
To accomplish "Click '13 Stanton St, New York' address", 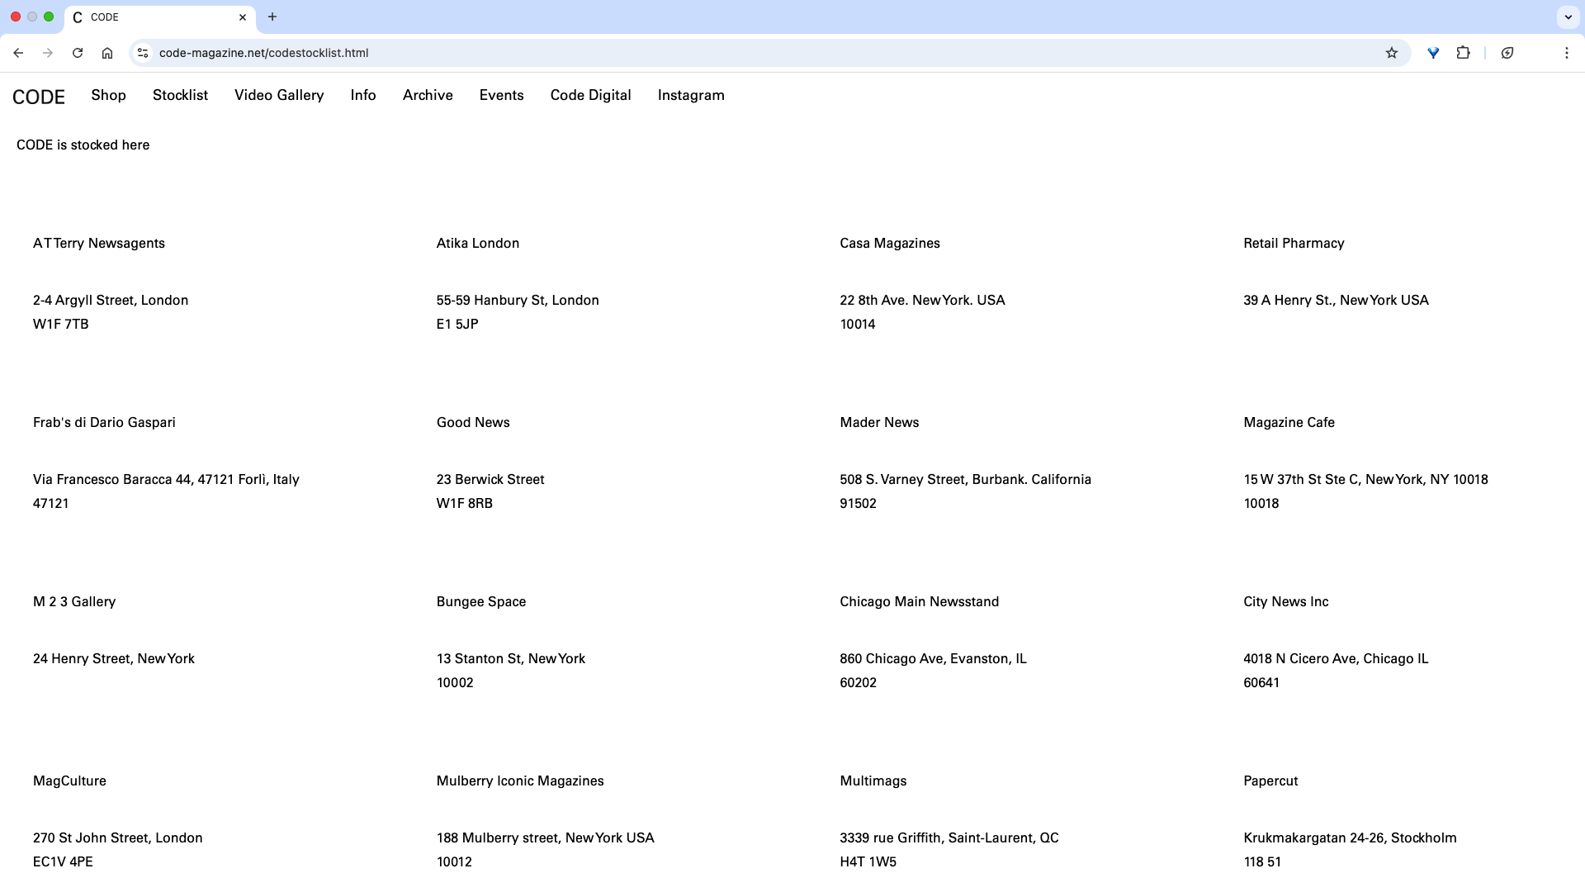I will [511, 659].
